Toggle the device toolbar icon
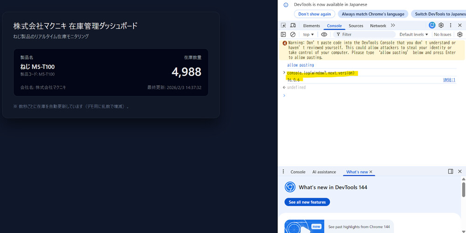 [x=293, y=26]
